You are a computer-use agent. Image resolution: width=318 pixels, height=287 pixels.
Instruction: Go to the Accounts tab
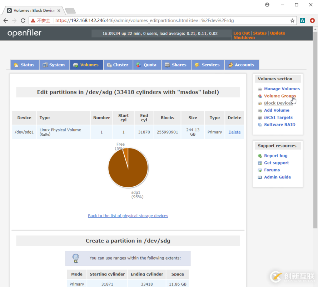click(x=242, y=65)
